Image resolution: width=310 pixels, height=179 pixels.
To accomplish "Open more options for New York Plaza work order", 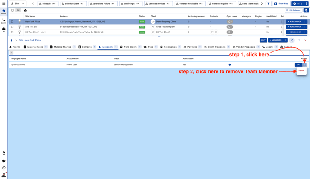I will [305, 22].
